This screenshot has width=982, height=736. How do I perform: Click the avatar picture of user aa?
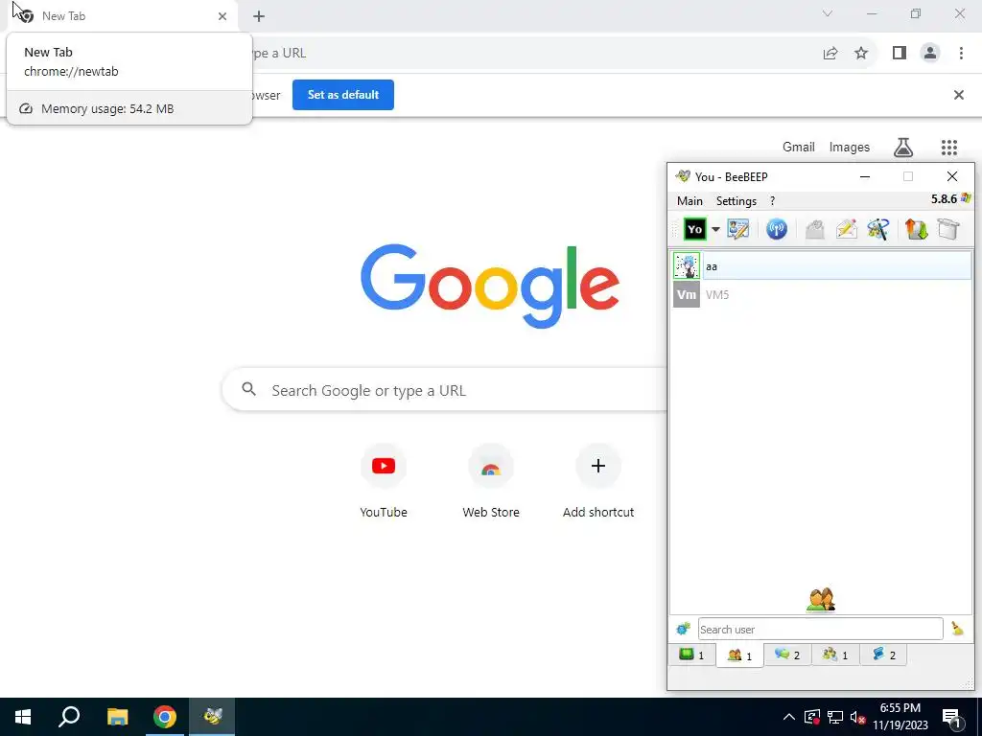click(x=687, y=266)
